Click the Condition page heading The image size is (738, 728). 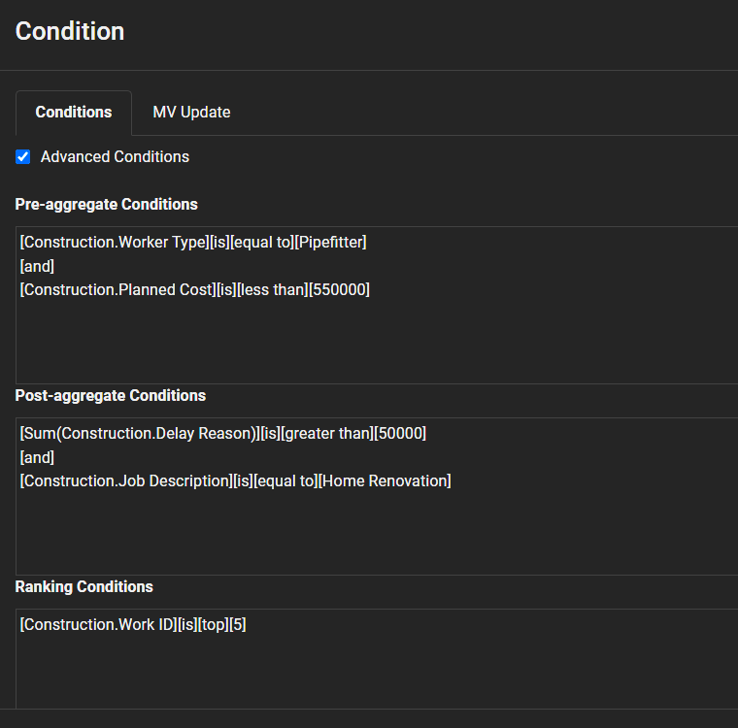[x=70, y=31]
